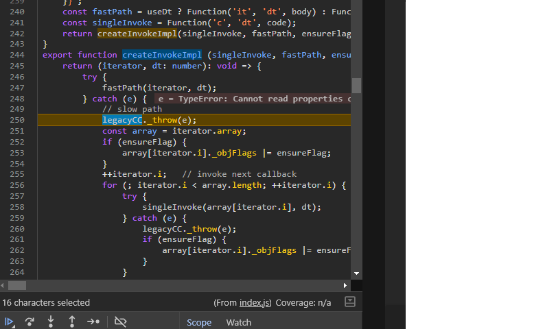Click the horizontal scrollbar thumb

(x=17, y=285)
